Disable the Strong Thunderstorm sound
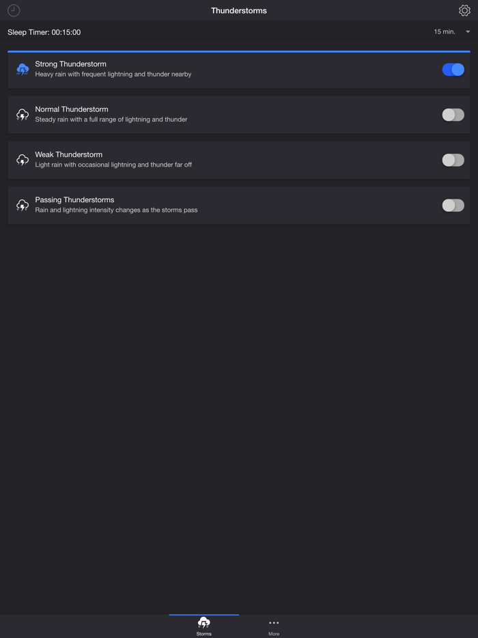478x638 pixels. 453,69
